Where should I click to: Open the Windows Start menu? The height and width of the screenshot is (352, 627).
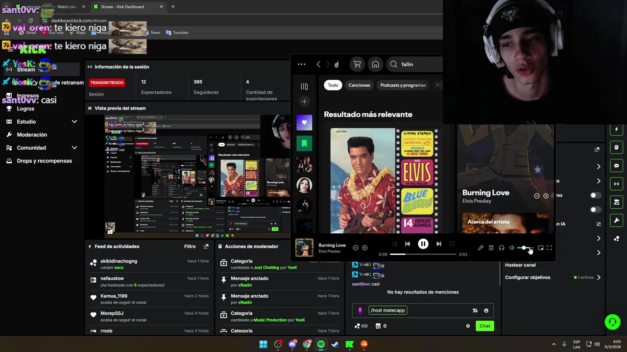tap(263, 344)
